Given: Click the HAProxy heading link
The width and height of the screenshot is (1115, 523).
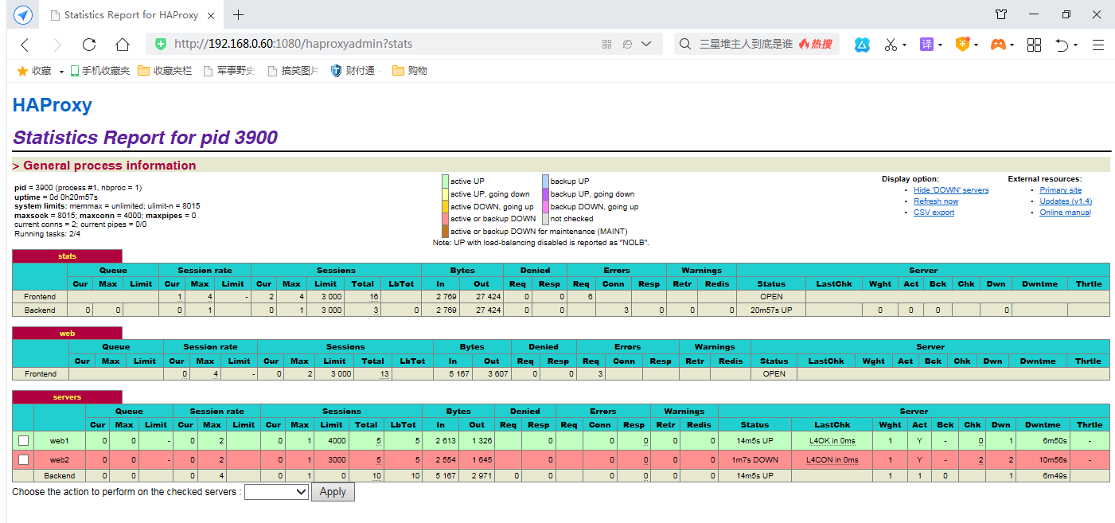Looking at the screenshot, I should coord(53,105).
